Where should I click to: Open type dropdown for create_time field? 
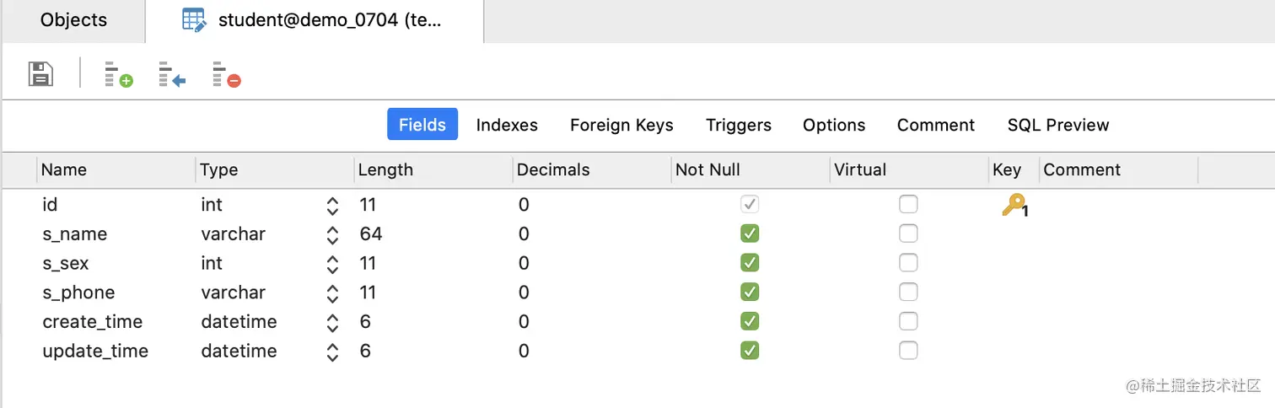tap(332, 322)
